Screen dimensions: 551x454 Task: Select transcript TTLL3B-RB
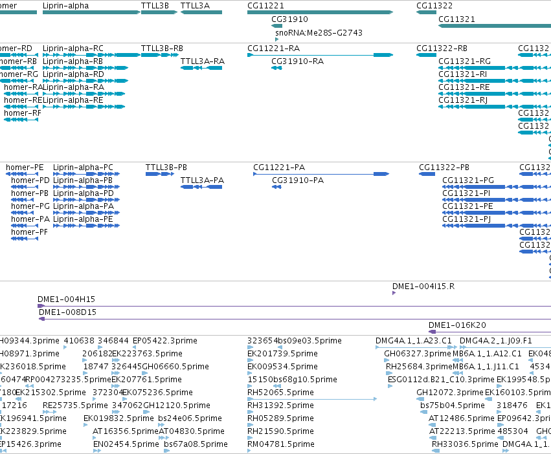point(159,55)
